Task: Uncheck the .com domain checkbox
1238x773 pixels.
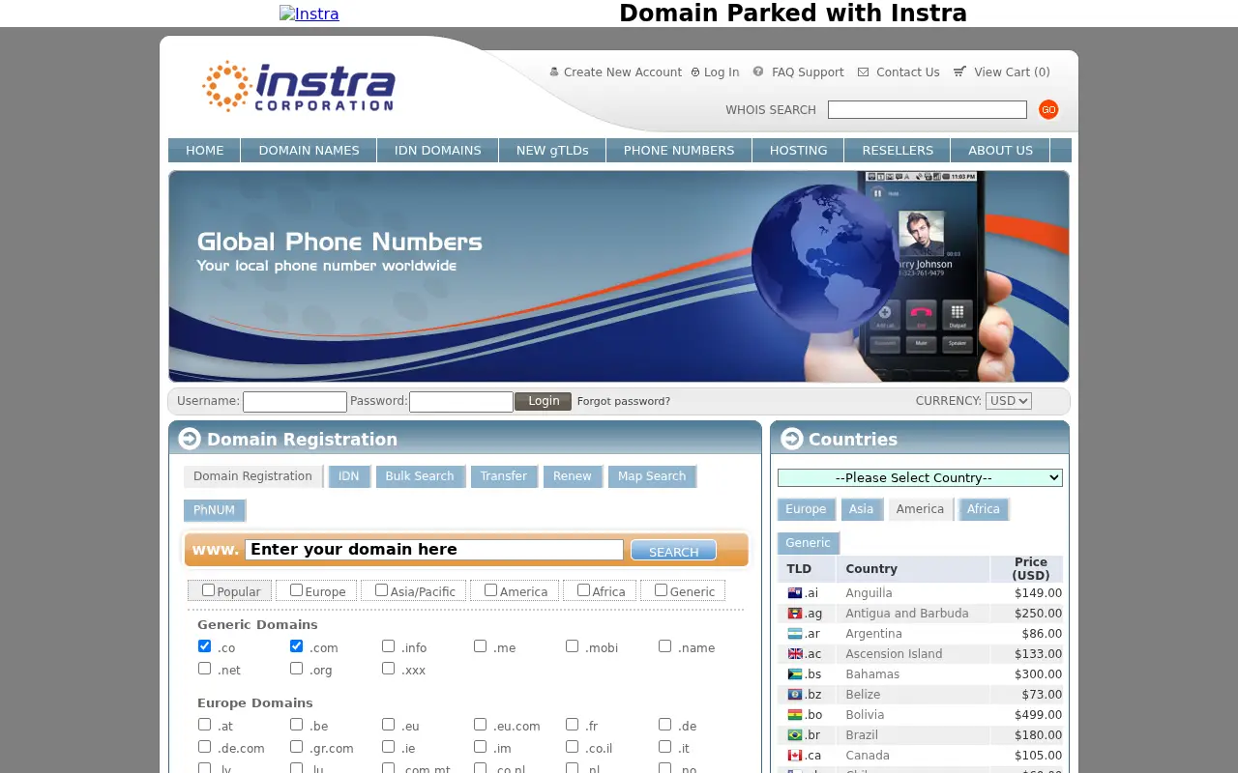Action: click(296, 646)
